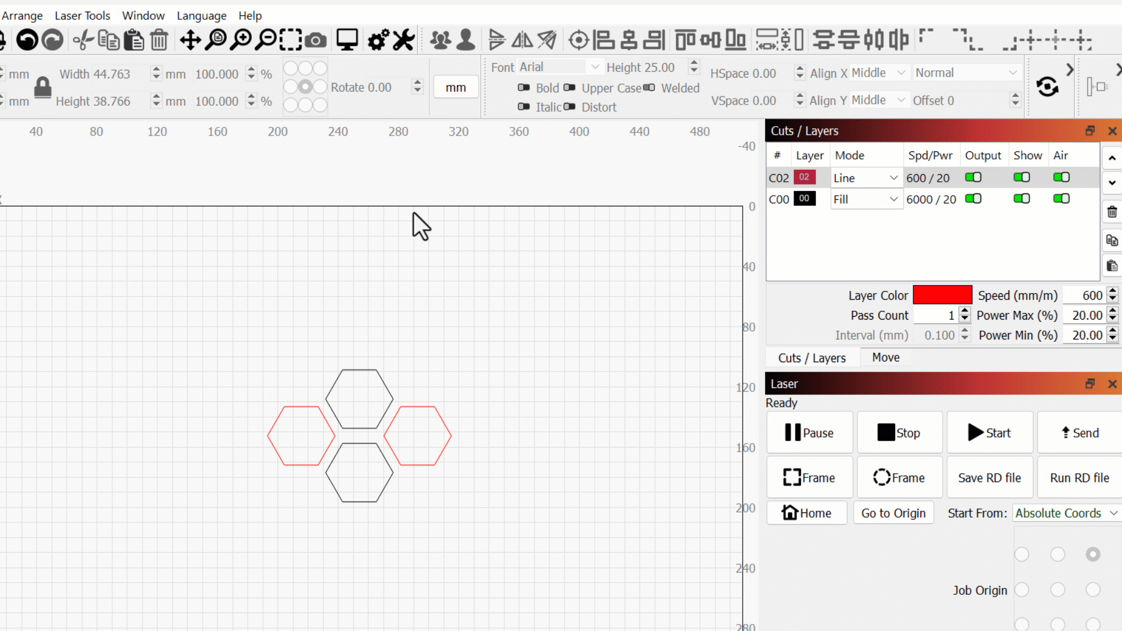Viewport: 1122px width, 631px height.
Task: Open the Font Arial dropdown
Action: coord(559,67)
